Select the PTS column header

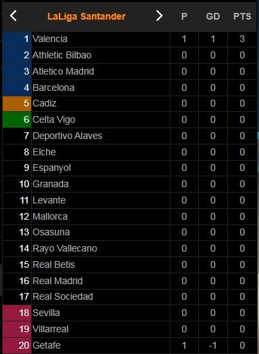(242, 16)
